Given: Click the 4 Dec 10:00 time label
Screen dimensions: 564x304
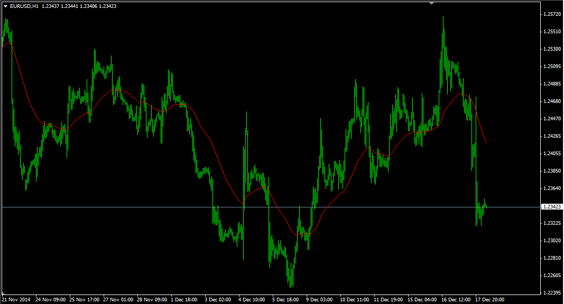Looking at the screenshot, I should [252, 300].
